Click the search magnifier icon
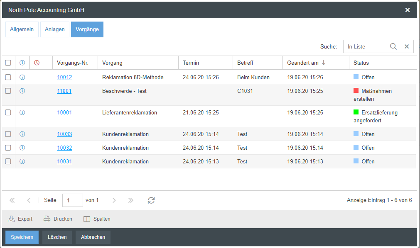Viewport: 420px width, 248px height. tap(393, 46)
